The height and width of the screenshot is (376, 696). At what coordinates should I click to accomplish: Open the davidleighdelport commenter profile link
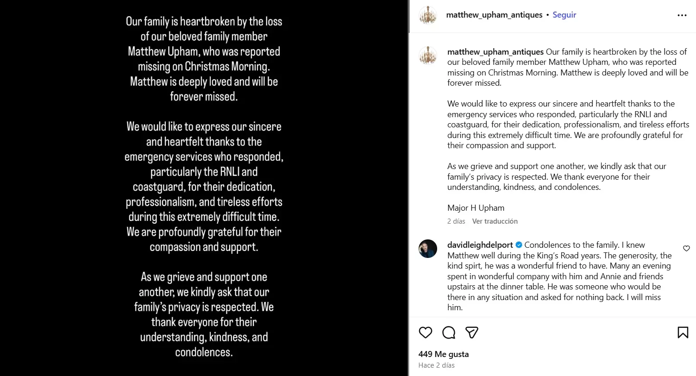[480, 244]
